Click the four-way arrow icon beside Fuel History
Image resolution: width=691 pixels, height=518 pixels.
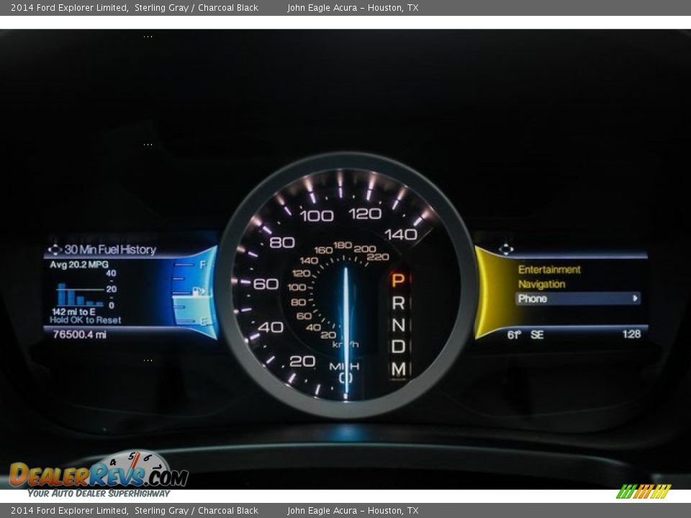pos(54,250)
